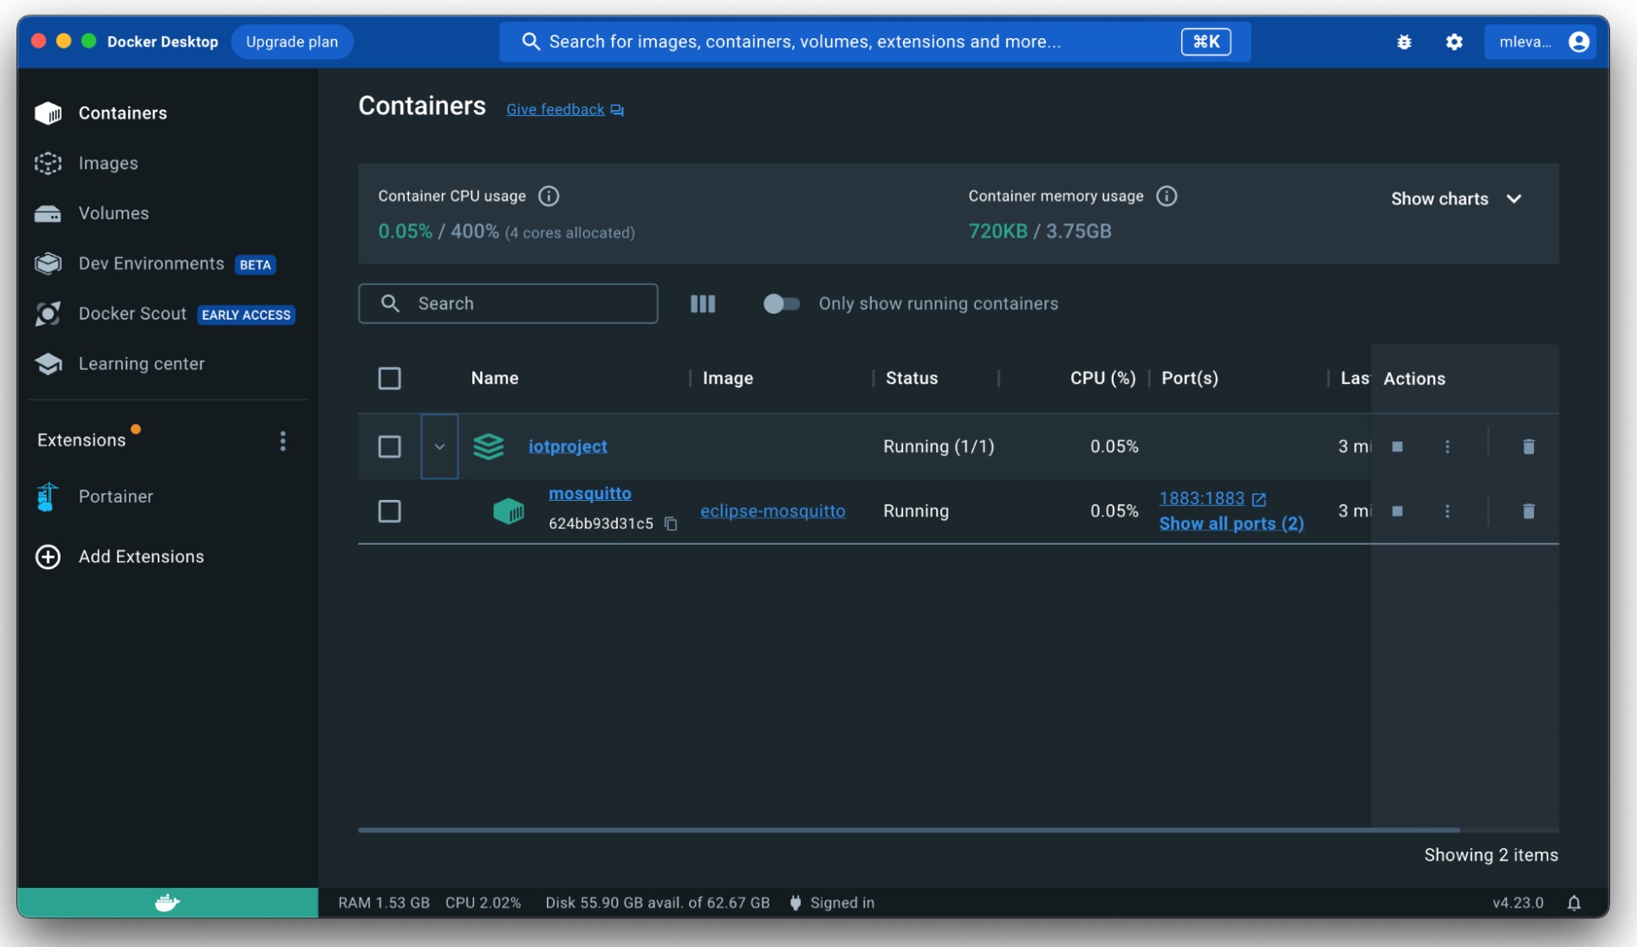Click the mosquitto container cube icon
The height and width of the screenshot is (947, 1637).
(x=509, y=511)
